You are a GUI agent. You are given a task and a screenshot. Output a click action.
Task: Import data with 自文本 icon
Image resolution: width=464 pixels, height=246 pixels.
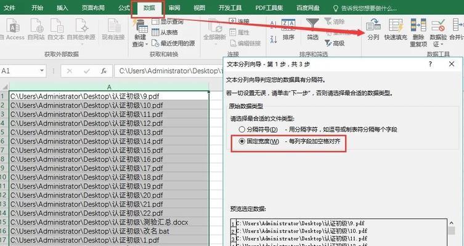pyautogui.click(x=56, y=29)
